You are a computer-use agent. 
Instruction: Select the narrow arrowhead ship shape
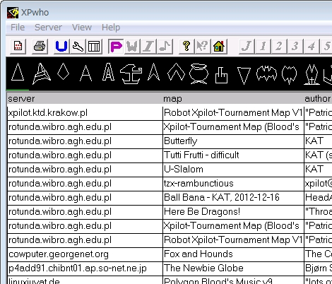(x=153, y=72)
